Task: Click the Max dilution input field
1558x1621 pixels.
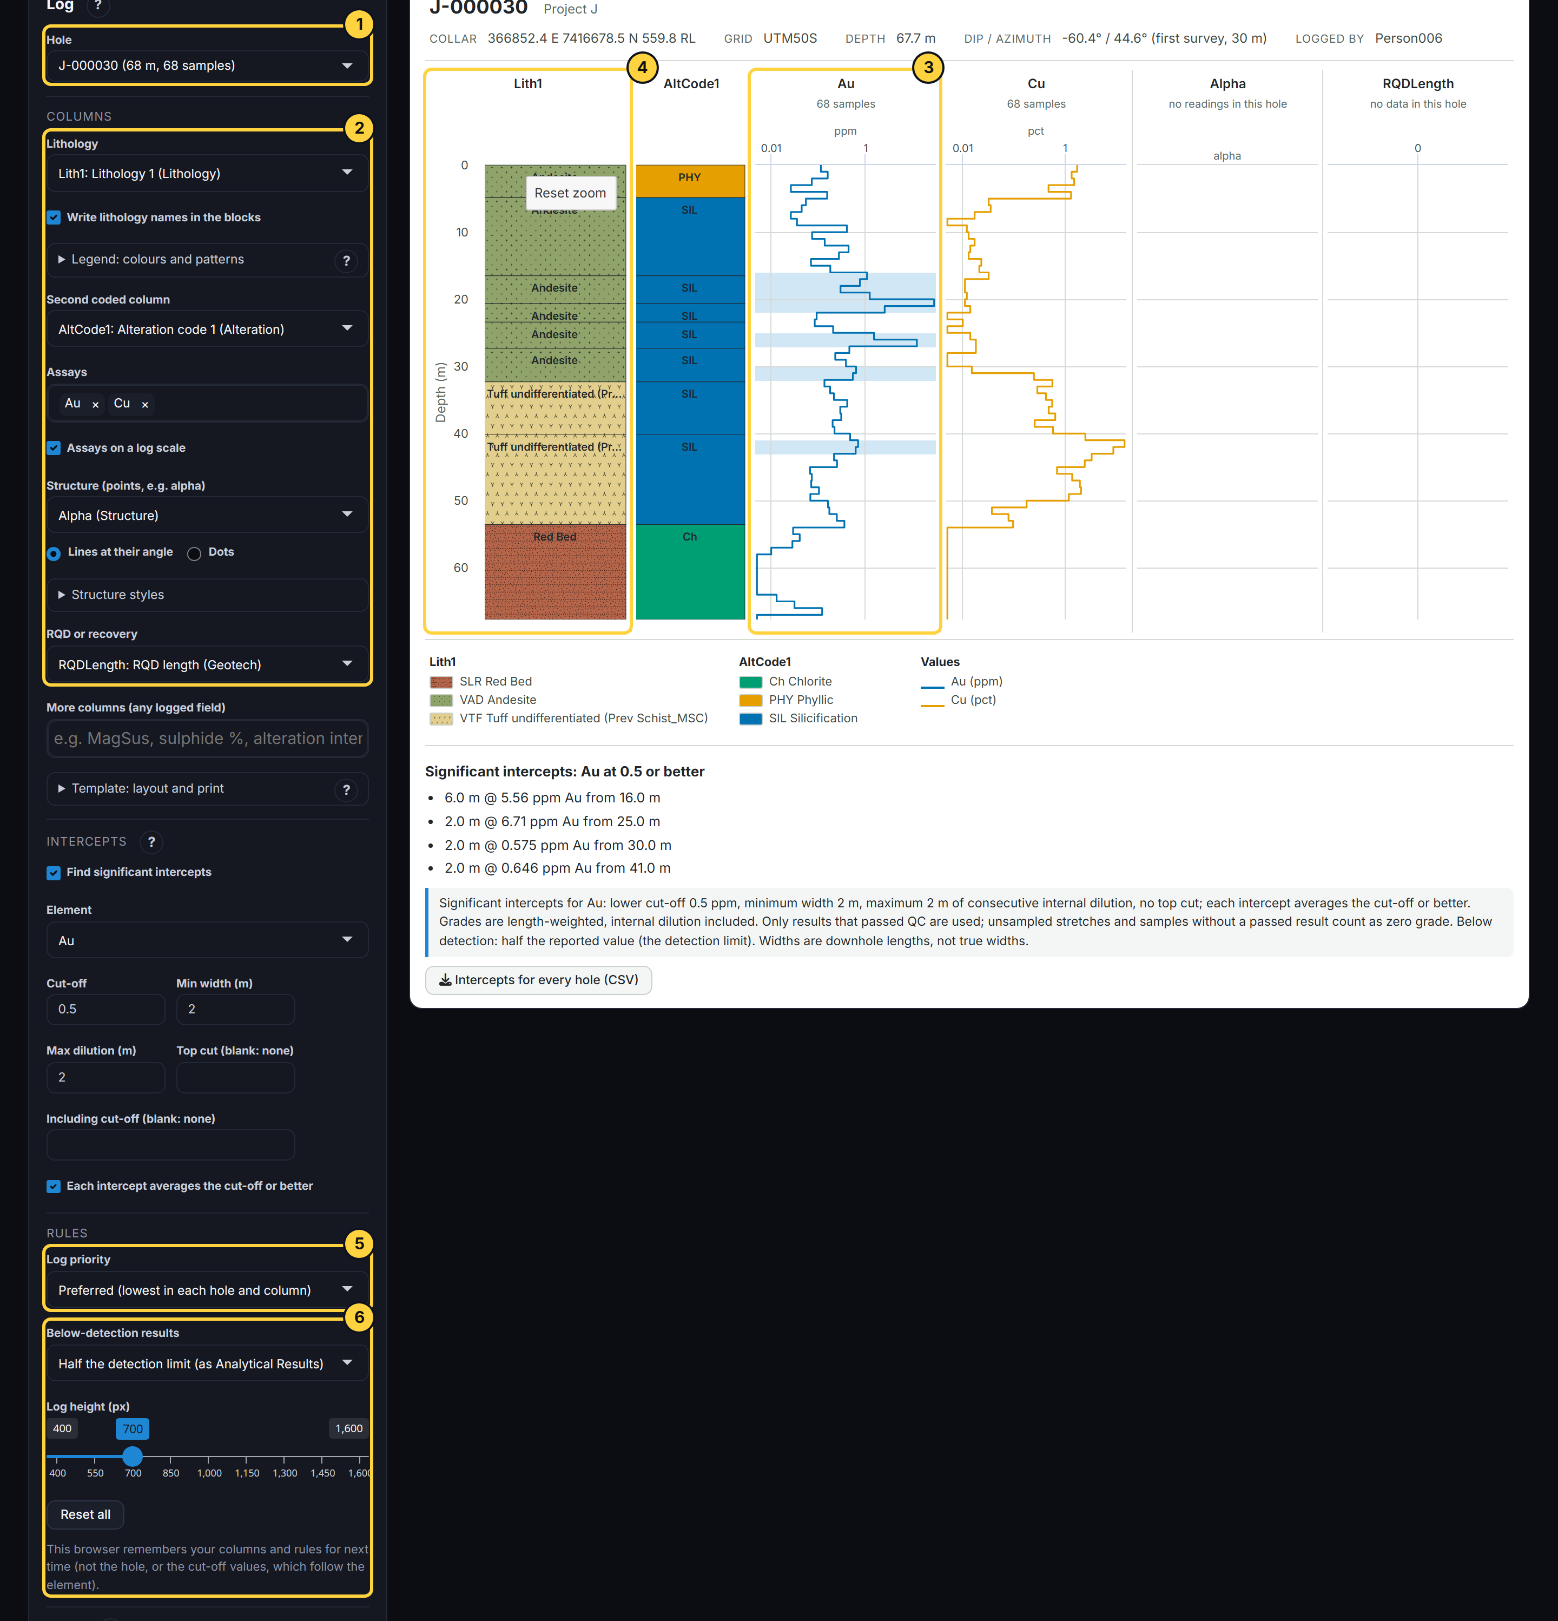Action: (x=106, y=1078)
